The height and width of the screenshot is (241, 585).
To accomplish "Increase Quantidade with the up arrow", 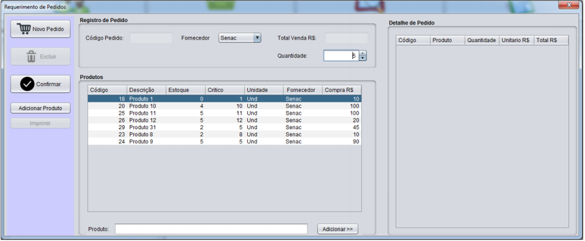I will tap(363, 53).
